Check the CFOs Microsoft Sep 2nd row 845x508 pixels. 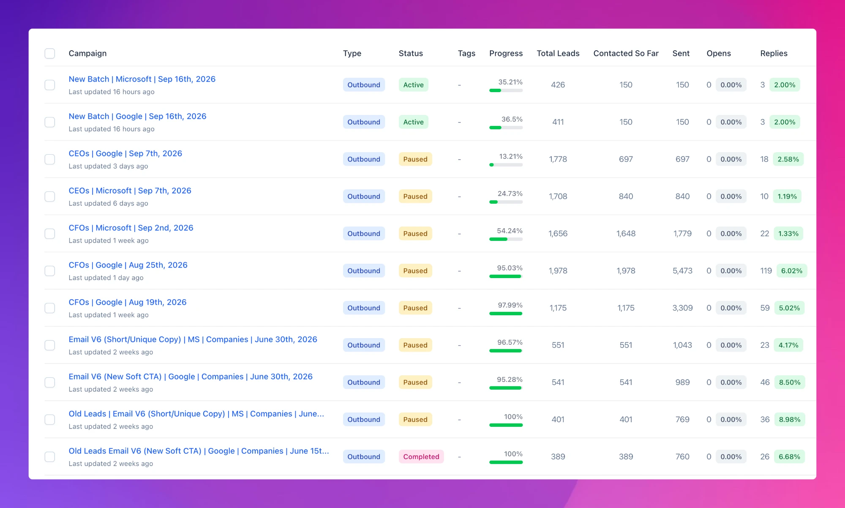(x=50, y=234)
